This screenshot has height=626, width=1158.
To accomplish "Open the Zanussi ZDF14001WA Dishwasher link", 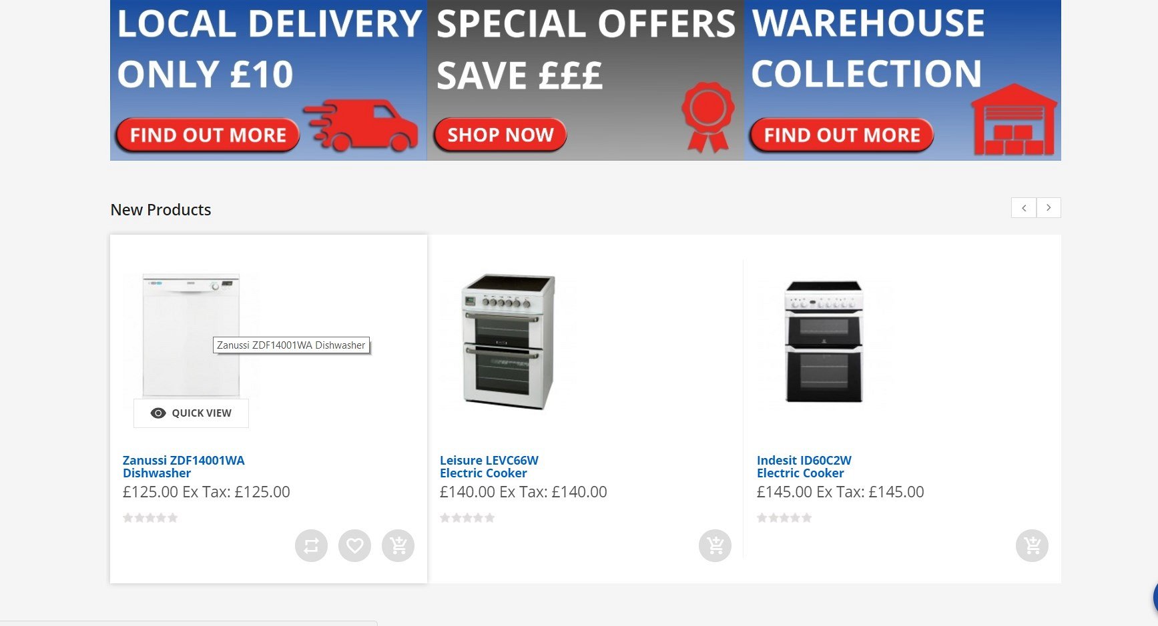I will pos(184,467).
